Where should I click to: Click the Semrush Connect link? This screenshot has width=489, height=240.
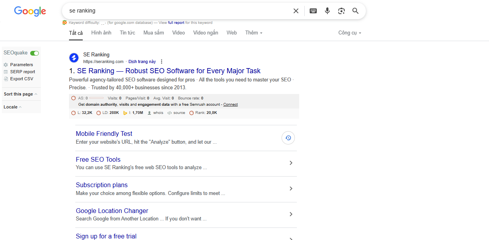point(231,105)
